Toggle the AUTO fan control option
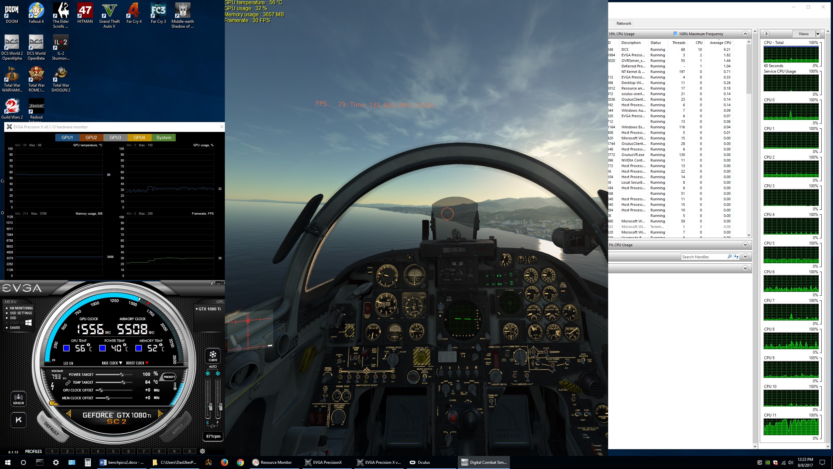Image resolution: width=833 pixels, height=469 pixels. pos(213,367)
